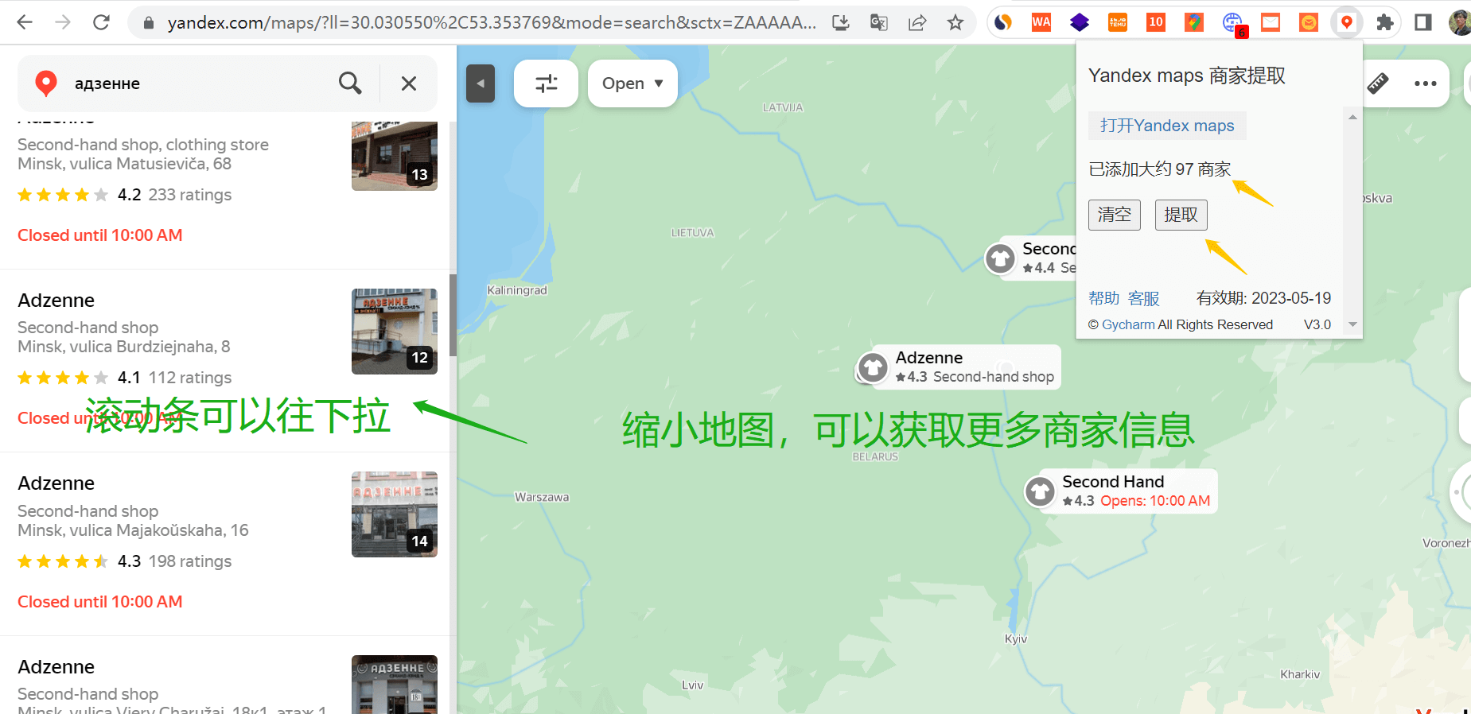The width and height of the screenshot is (1471, 714).
Task: Click the Yandex Maps red pin logo
Action: 46,83
